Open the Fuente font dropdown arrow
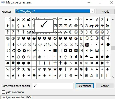The height and width of the screenshot is (99, 115). coord(93,11)
